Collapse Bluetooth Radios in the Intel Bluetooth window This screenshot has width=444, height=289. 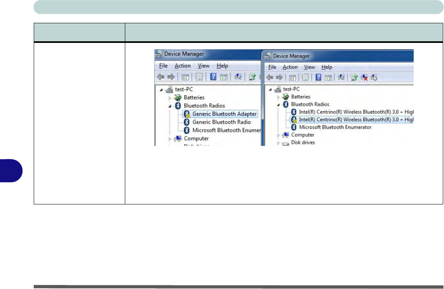click(277, 104)
